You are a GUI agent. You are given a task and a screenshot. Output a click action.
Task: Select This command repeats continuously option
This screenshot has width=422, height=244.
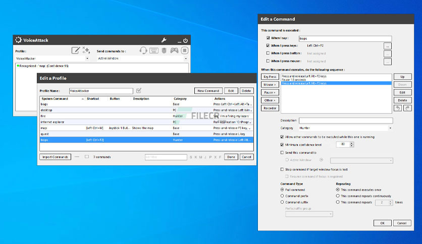pos(338,196)
